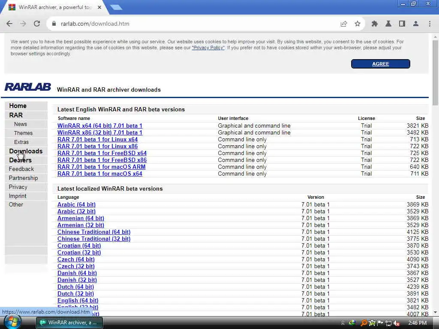This screenshot has height=329, width=439.
Task: Click the browser Back arrow
Action: [9, 24]
